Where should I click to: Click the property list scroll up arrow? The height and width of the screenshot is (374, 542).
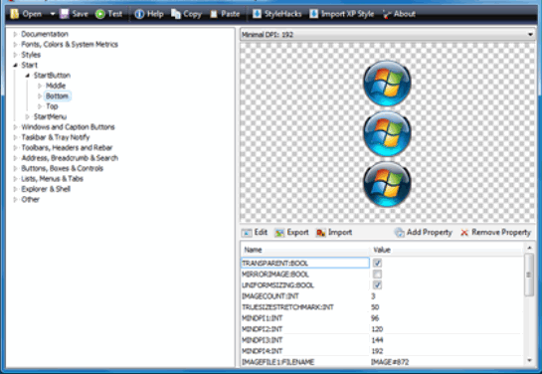(x=529, y=248)
